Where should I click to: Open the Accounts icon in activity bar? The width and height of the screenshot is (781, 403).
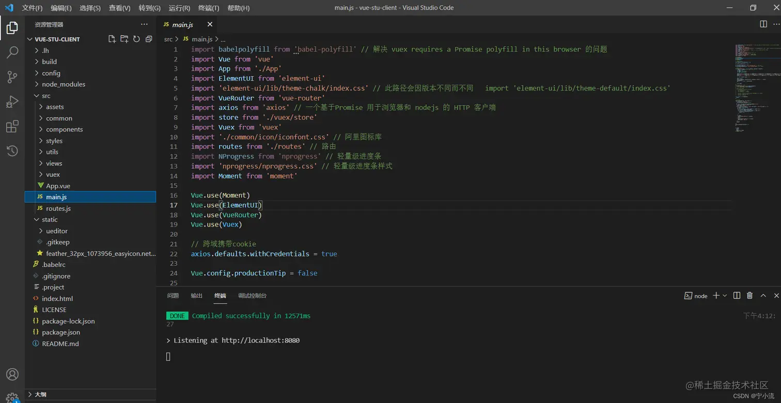tap(12, 375)
